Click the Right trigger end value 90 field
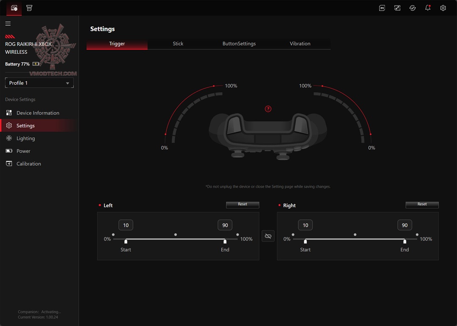 (x=405, y=225)
